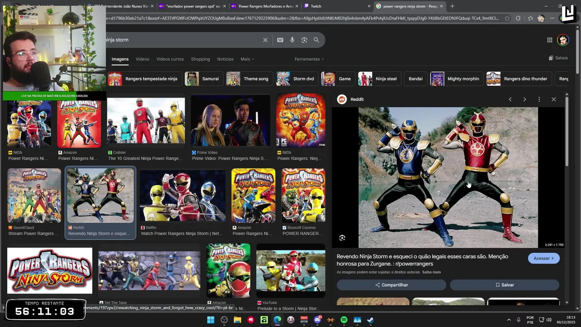Open Windows Start menu

[211, 320]
